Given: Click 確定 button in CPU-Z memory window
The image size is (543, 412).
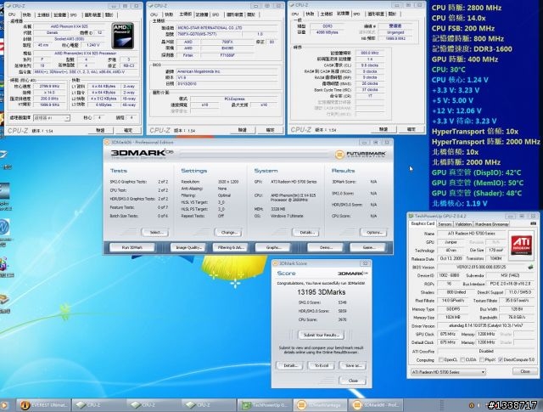Looking at the screenshot, I should pos(411,129).
